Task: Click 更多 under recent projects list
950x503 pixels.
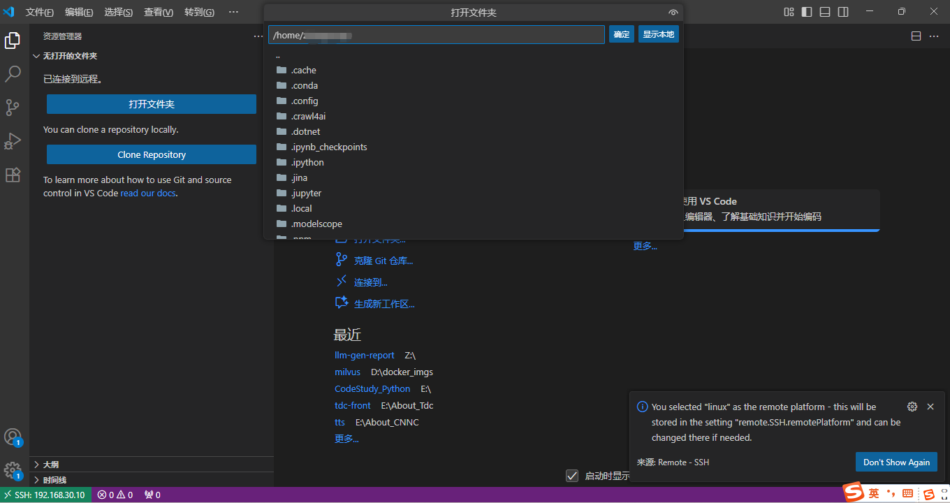Action: click(x=346, y=439)
